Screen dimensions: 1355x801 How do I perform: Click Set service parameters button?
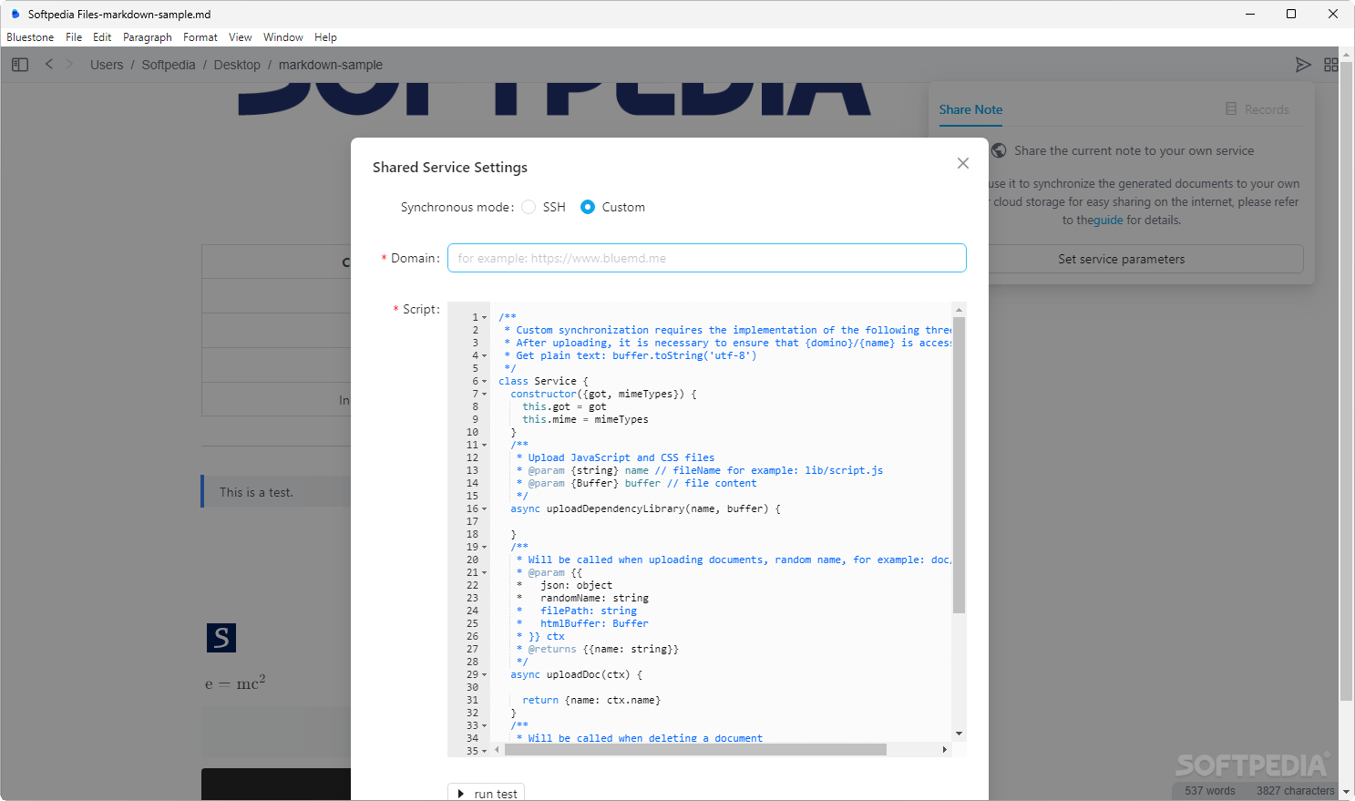pos(1122,259)
